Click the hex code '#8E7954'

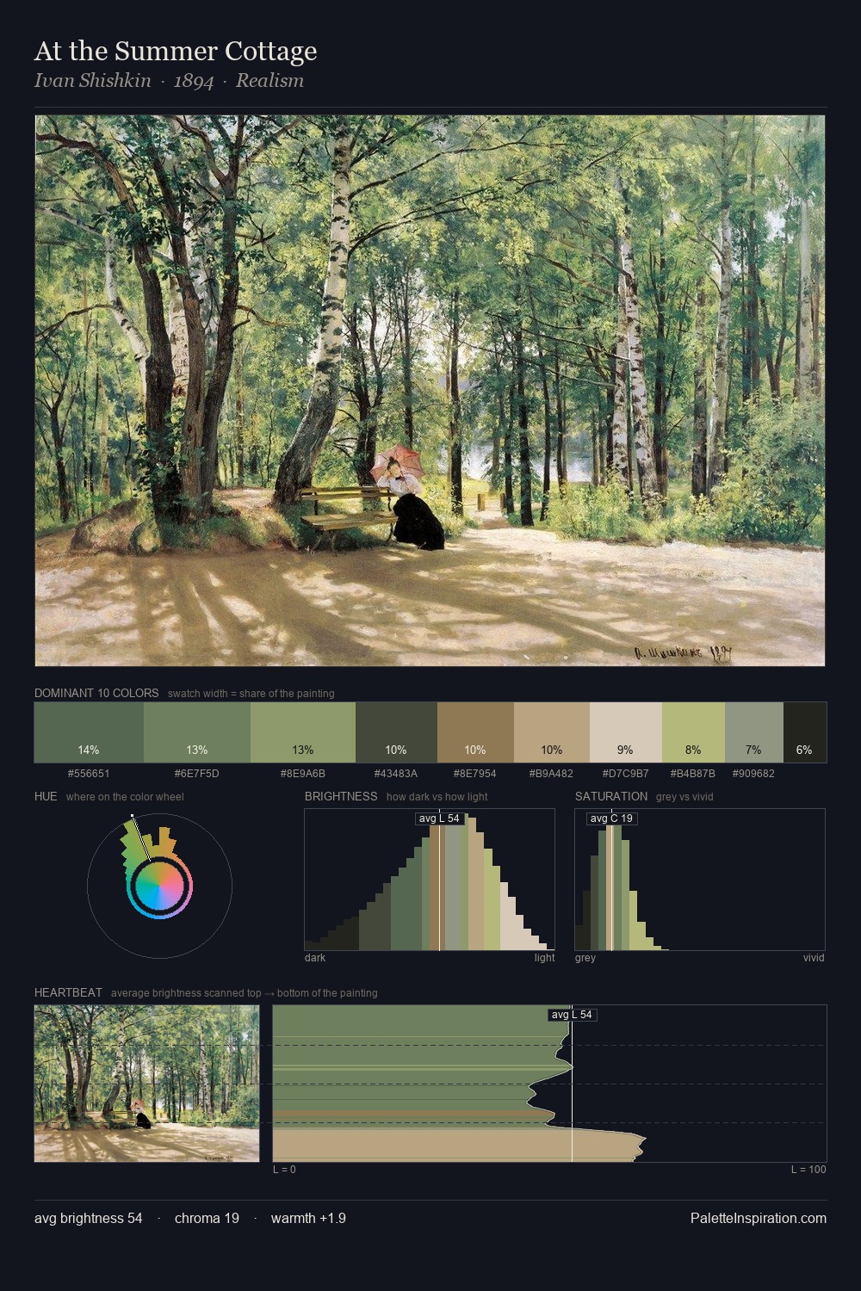[x=475, y=774]
